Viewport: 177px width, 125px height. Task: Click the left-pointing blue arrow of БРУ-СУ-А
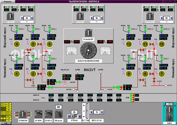click(102, 112)
